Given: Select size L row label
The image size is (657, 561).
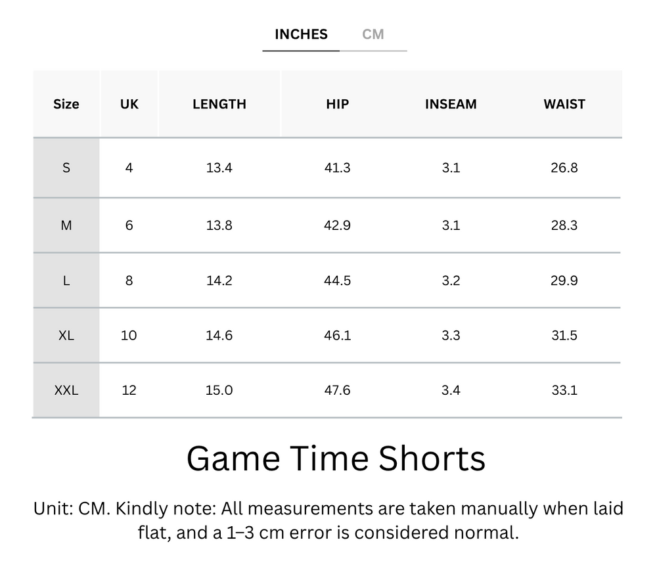Looking at the screenshot, I should 66,280.
